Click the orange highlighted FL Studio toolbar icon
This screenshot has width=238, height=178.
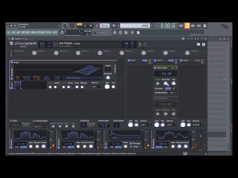point(187,26)
